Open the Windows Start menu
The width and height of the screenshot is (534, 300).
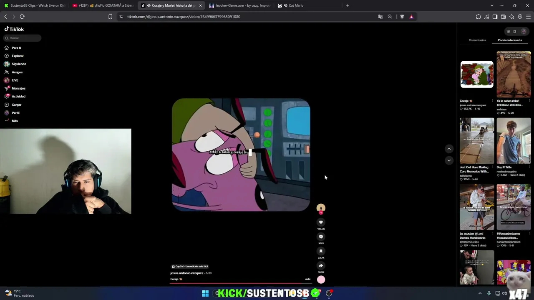click(x=205, y=293)
